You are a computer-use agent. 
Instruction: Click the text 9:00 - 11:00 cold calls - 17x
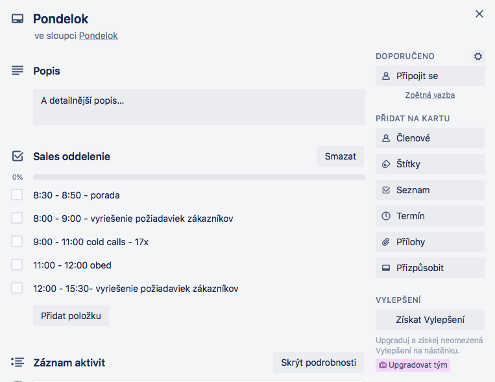tap(91, 242)
